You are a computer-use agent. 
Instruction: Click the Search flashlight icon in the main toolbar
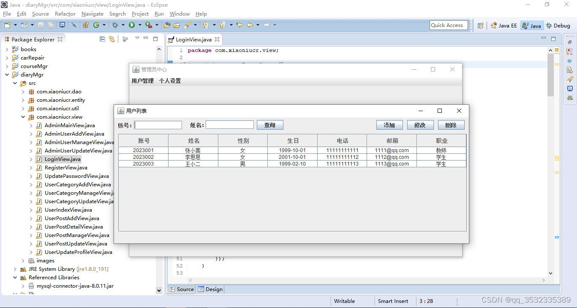point(187,25)
